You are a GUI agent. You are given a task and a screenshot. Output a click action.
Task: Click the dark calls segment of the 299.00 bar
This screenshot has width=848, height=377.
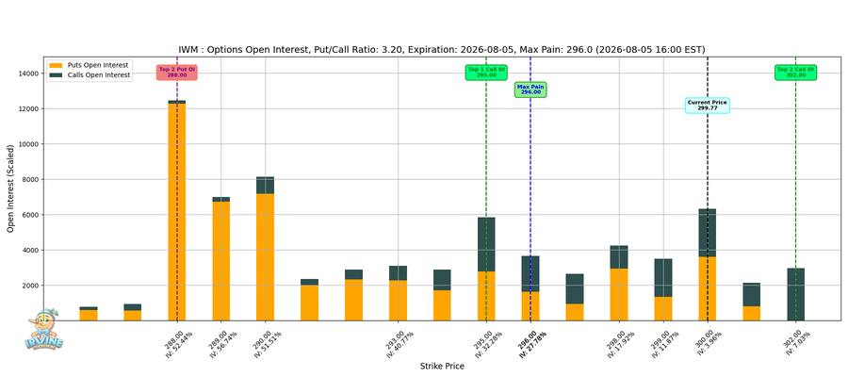[663, 278]
